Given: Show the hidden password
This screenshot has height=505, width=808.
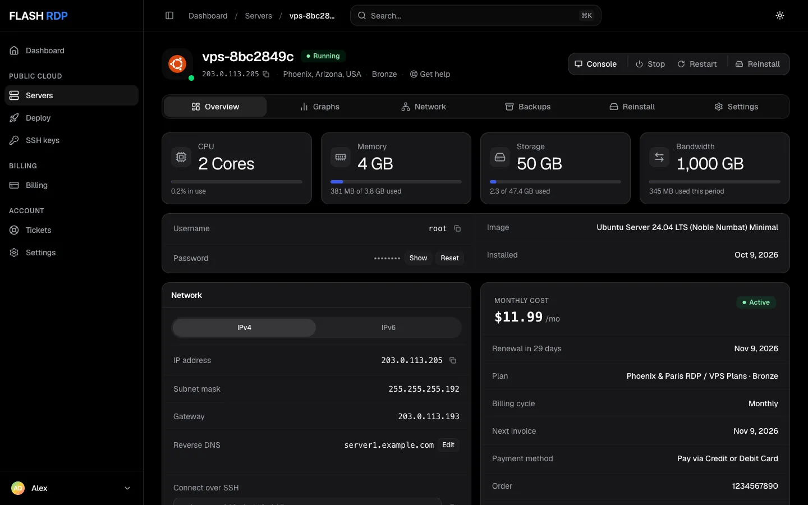Looking at the screenshot, I should point(418,258).
